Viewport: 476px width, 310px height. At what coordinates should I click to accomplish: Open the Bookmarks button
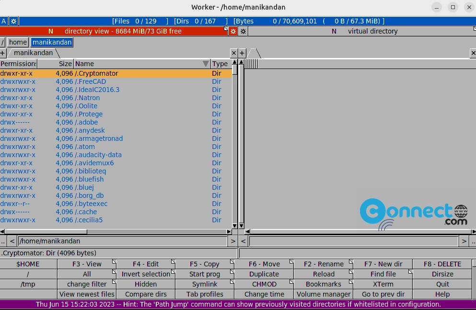324,284
